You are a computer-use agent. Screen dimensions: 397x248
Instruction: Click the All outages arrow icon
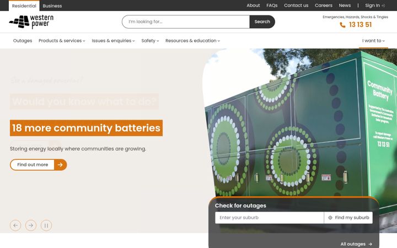pos(370,244)
